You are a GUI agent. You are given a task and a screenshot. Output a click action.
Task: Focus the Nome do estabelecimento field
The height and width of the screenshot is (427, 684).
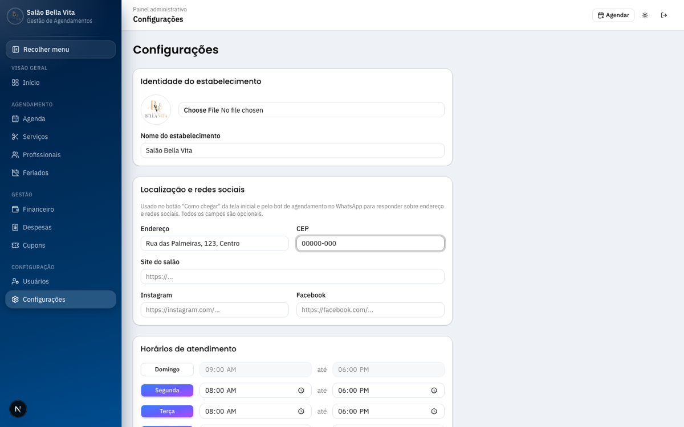click(292, 150)
